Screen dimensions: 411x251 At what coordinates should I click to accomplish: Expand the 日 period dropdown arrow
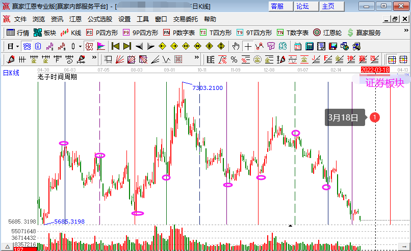[17, 47]
